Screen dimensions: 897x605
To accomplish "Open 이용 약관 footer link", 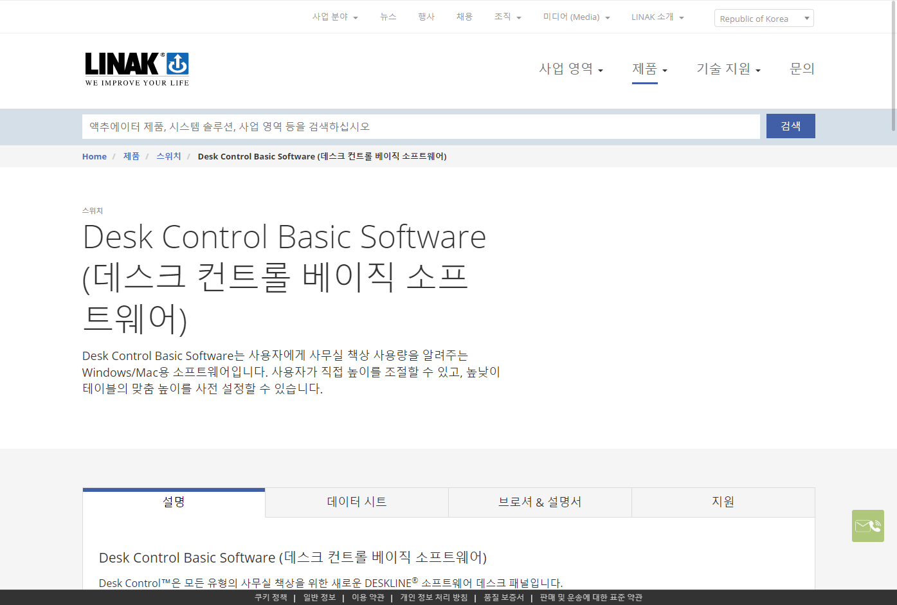I will pos(368,597).
